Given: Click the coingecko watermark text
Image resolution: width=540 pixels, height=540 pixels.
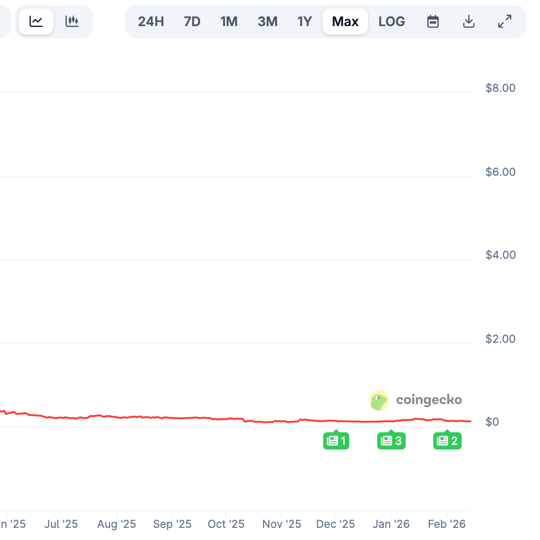Looking at the screenshot, I should 429,400.
